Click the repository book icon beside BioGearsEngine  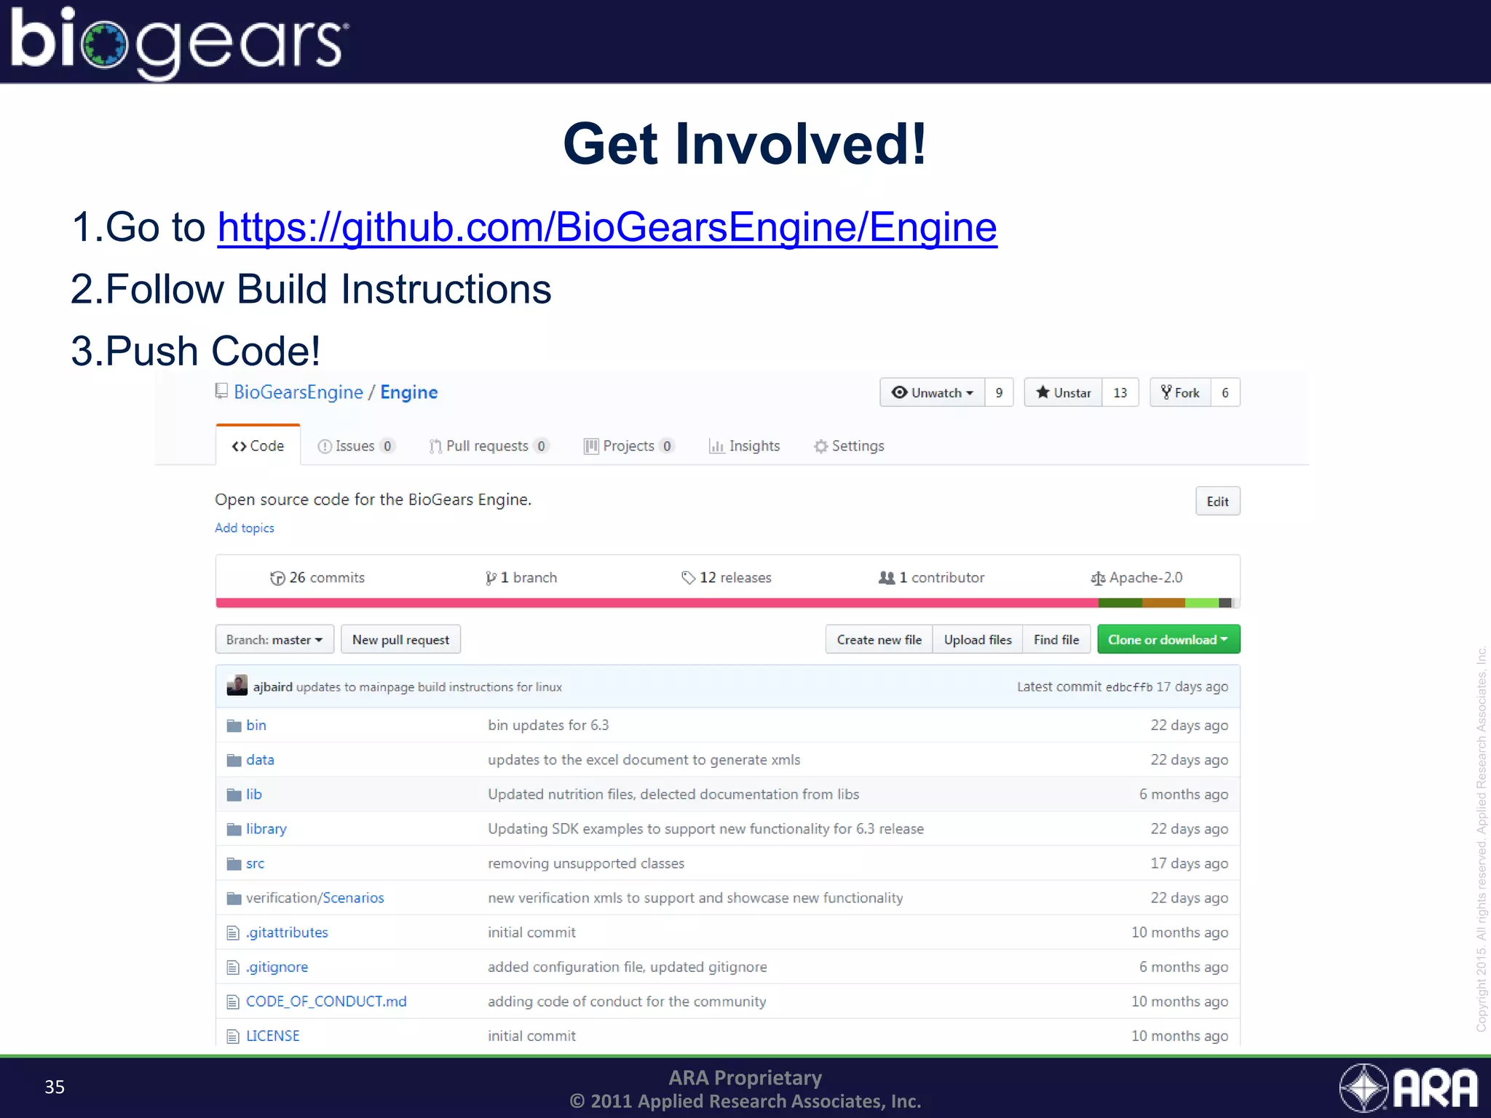pos(221,392)
